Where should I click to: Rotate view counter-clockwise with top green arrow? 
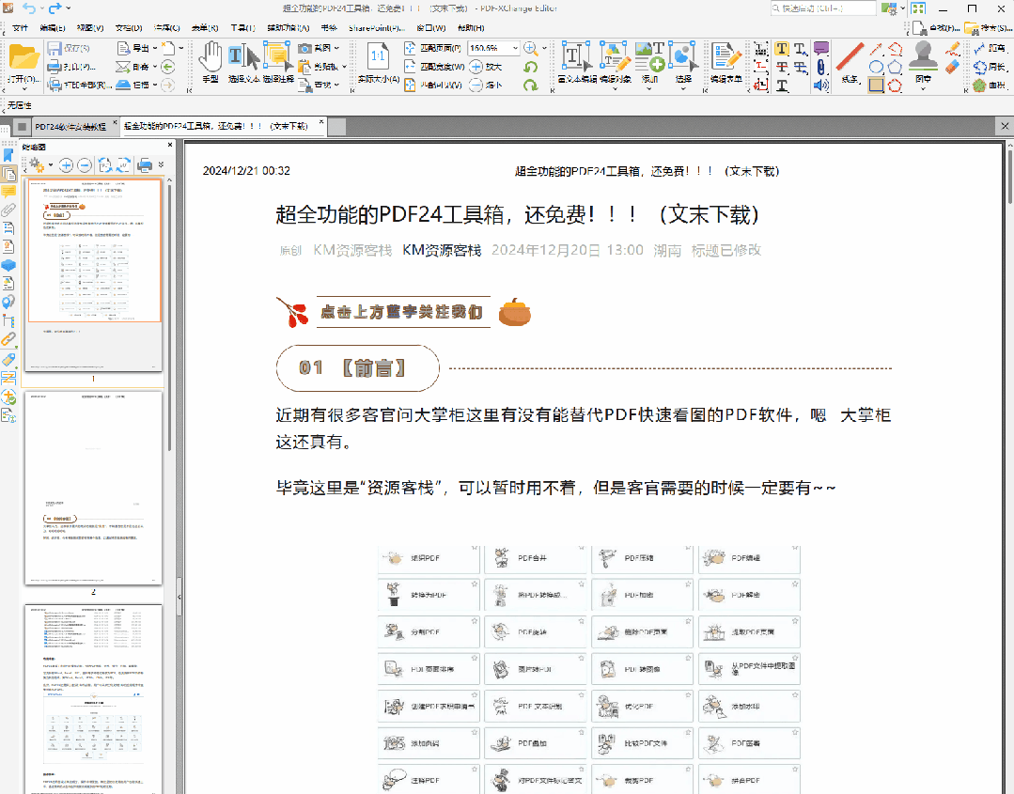click(x=531, y=67)
